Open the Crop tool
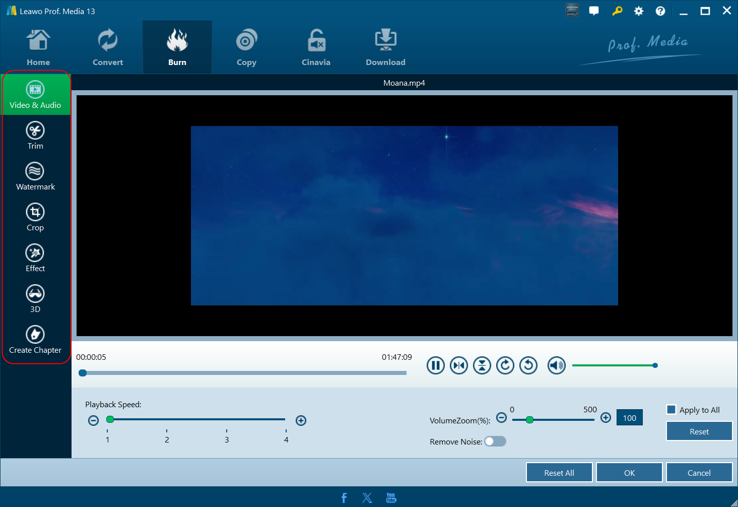 [35, 217]
